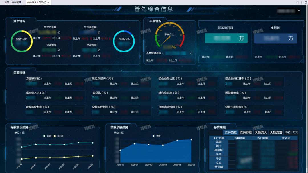This screenshot has width=308, height=173.
Task: Click the 拨备前利润 teal value box
Action: 226,38
